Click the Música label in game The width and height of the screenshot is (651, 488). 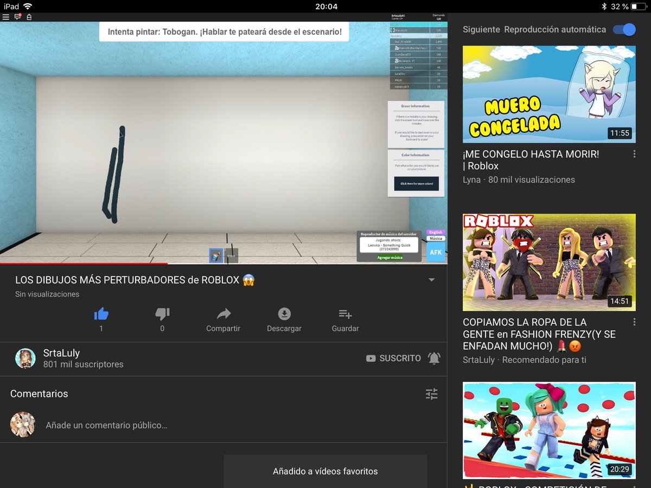point(436,238)
